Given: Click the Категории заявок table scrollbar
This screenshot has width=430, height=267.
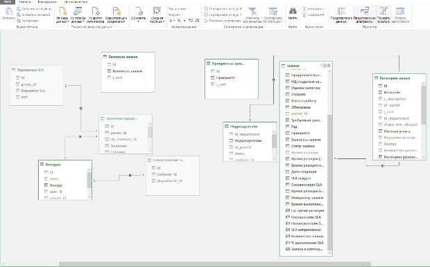Looking at the screenshot, I should pos(424,105).
